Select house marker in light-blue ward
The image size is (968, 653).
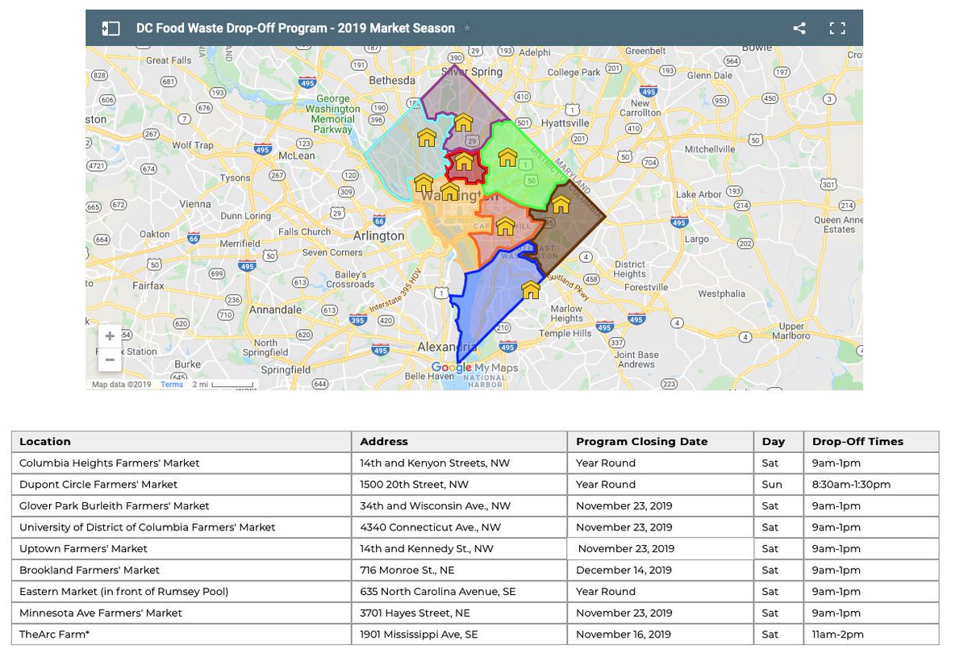pyautogui.click(x=427, y=137)
